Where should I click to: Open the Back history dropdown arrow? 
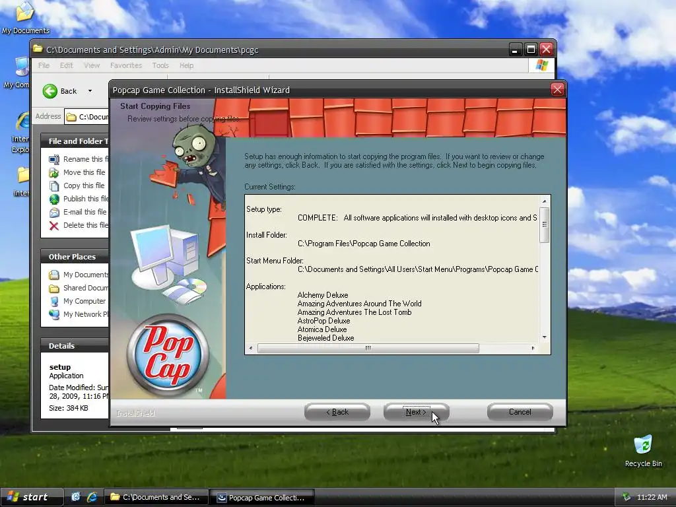click(x=90, y=91)
